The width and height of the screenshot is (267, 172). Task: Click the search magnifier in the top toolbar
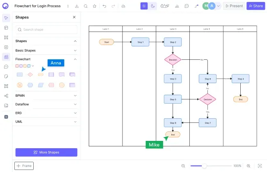tap(86, 6)
